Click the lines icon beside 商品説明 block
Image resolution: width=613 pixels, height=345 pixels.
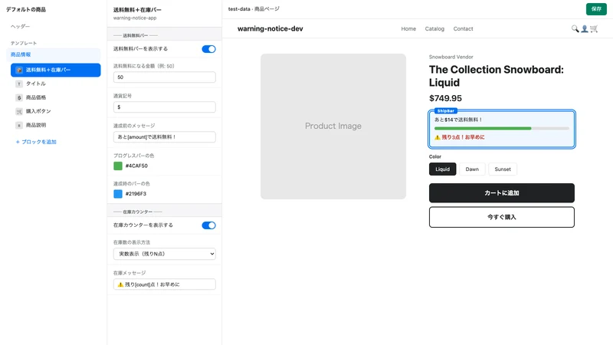[19, 125]
